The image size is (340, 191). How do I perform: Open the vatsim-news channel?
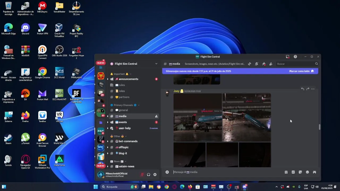point(134,167)
